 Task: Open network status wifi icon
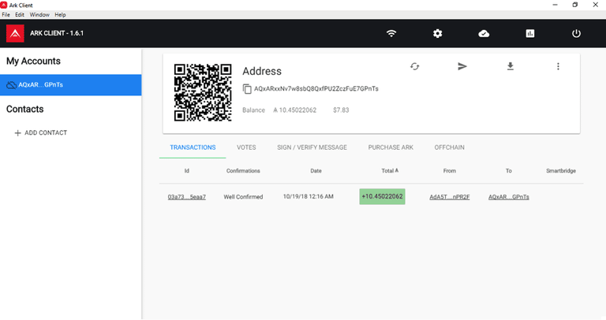(x=391, y=33)
